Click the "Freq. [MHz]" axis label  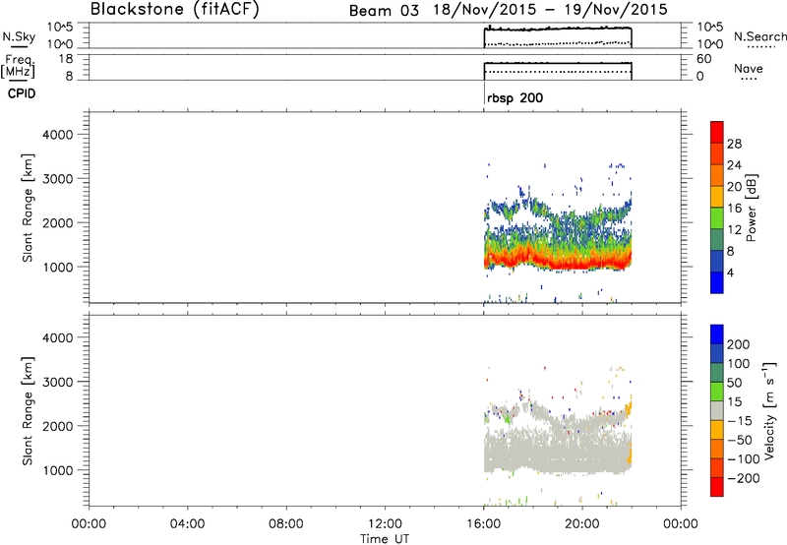(x=19, y=66)
